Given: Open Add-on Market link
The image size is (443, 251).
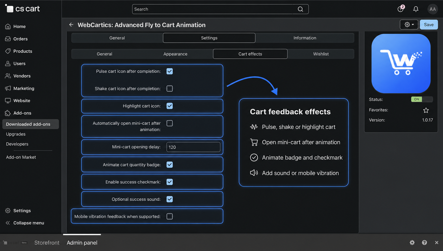Looking at the screenshot, I should pos(21,157).
